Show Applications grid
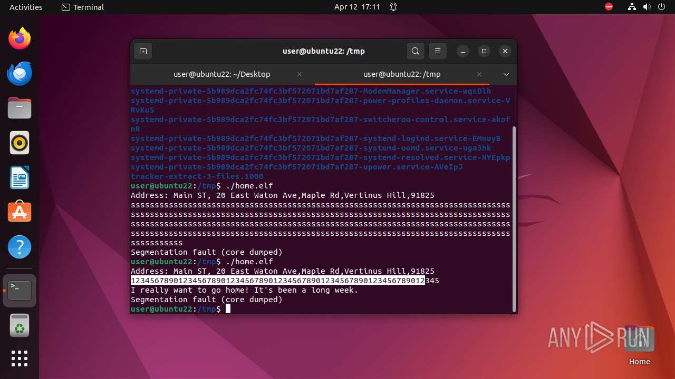The image size is (675, 379). point(20,358)
